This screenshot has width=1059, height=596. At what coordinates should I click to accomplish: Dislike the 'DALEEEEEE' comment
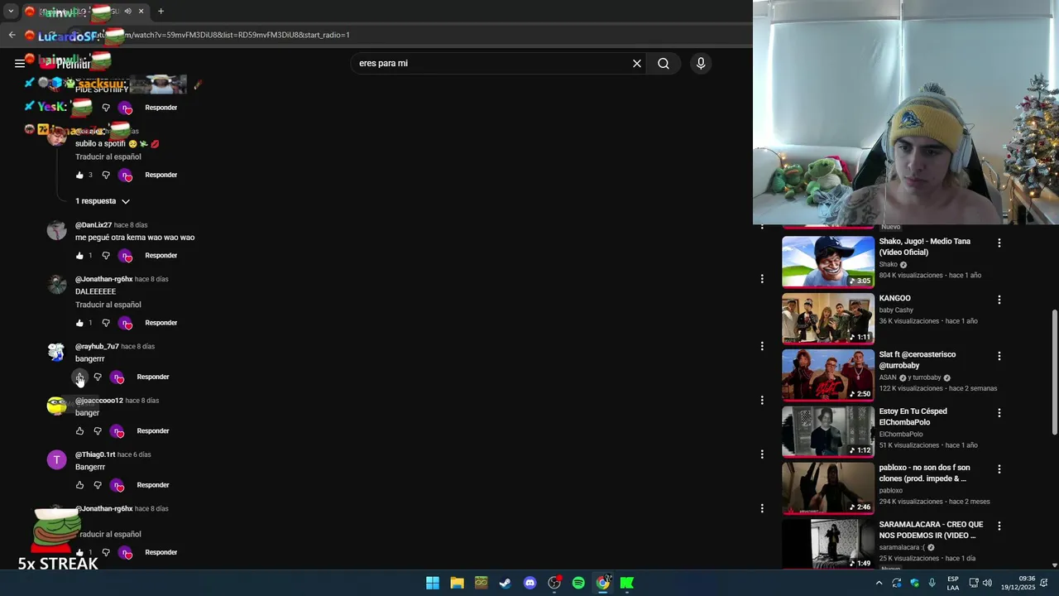tap(106, 323)
